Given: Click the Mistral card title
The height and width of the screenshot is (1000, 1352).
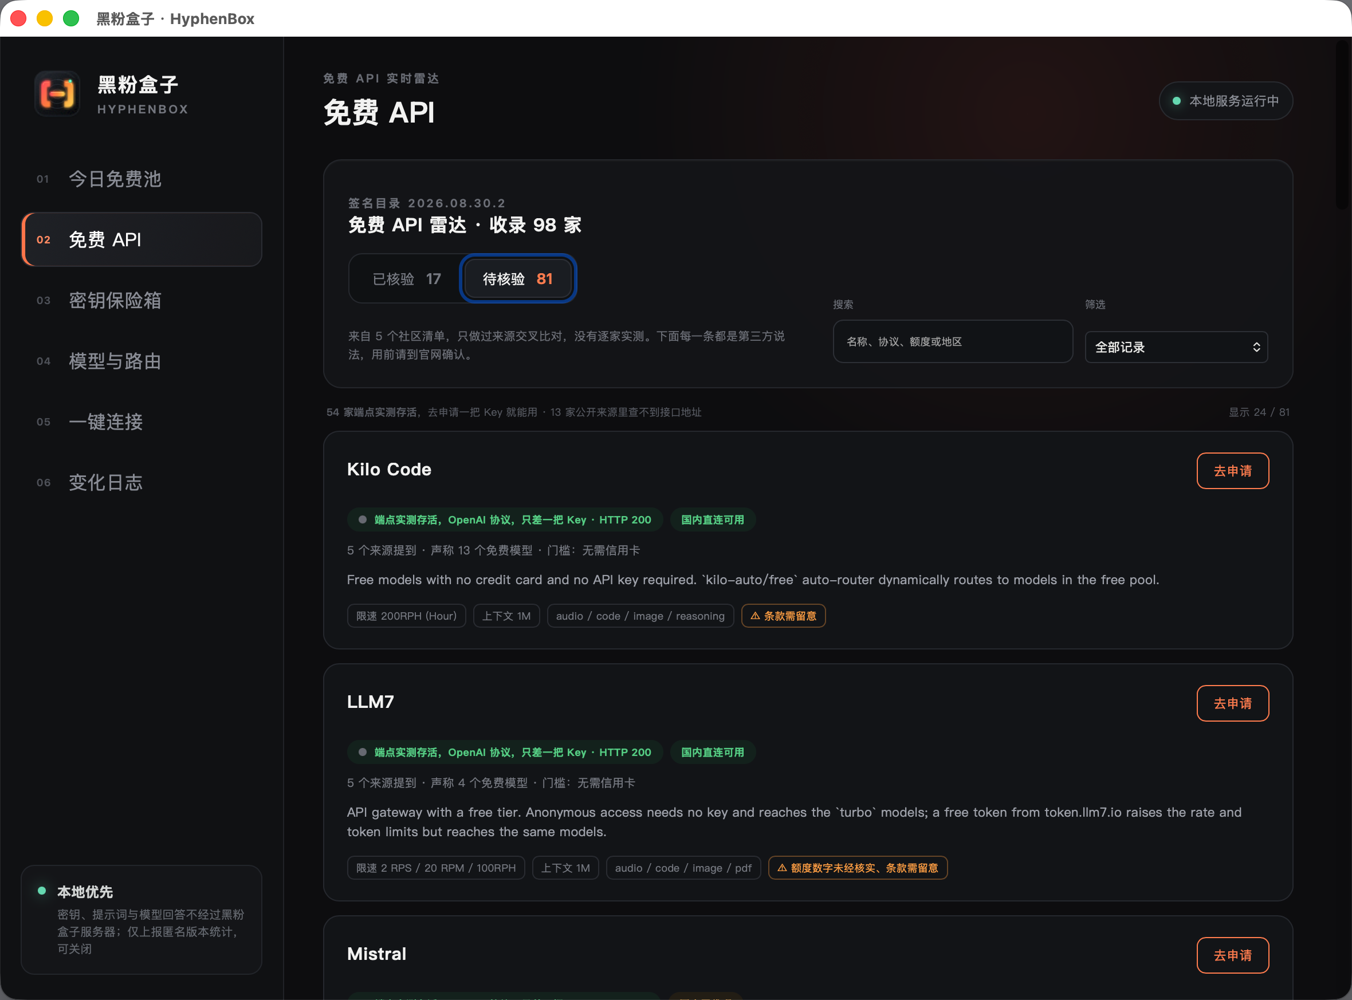Looking at the screenshot, I should 376,954.
